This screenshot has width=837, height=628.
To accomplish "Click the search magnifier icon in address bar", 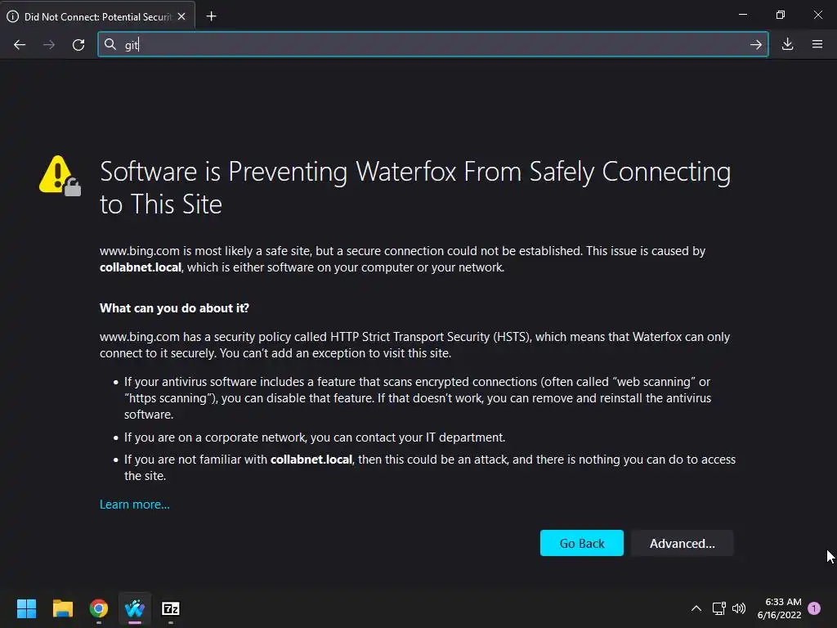I will 110,44.
